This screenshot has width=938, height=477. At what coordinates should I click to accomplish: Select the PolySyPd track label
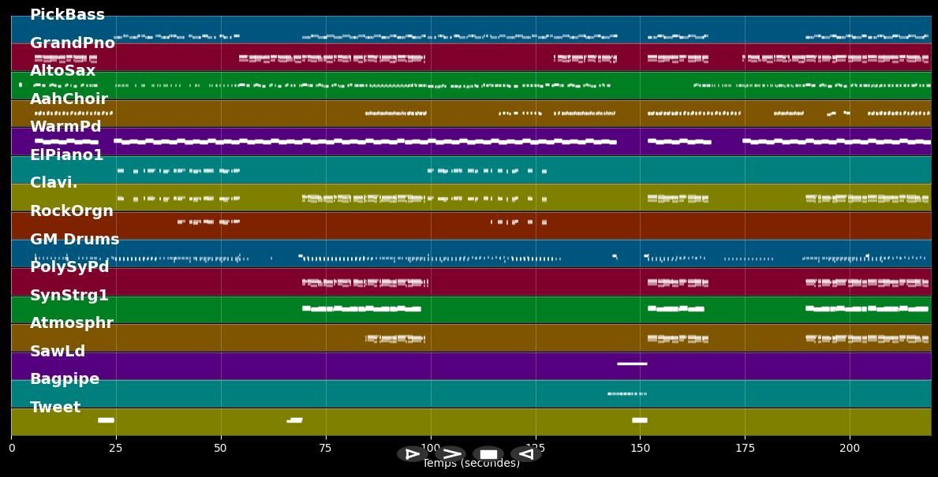(x=69, y=266)
